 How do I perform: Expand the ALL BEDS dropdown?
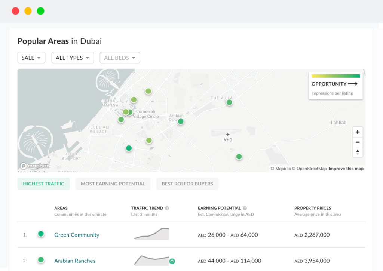(x=120, y=58)
